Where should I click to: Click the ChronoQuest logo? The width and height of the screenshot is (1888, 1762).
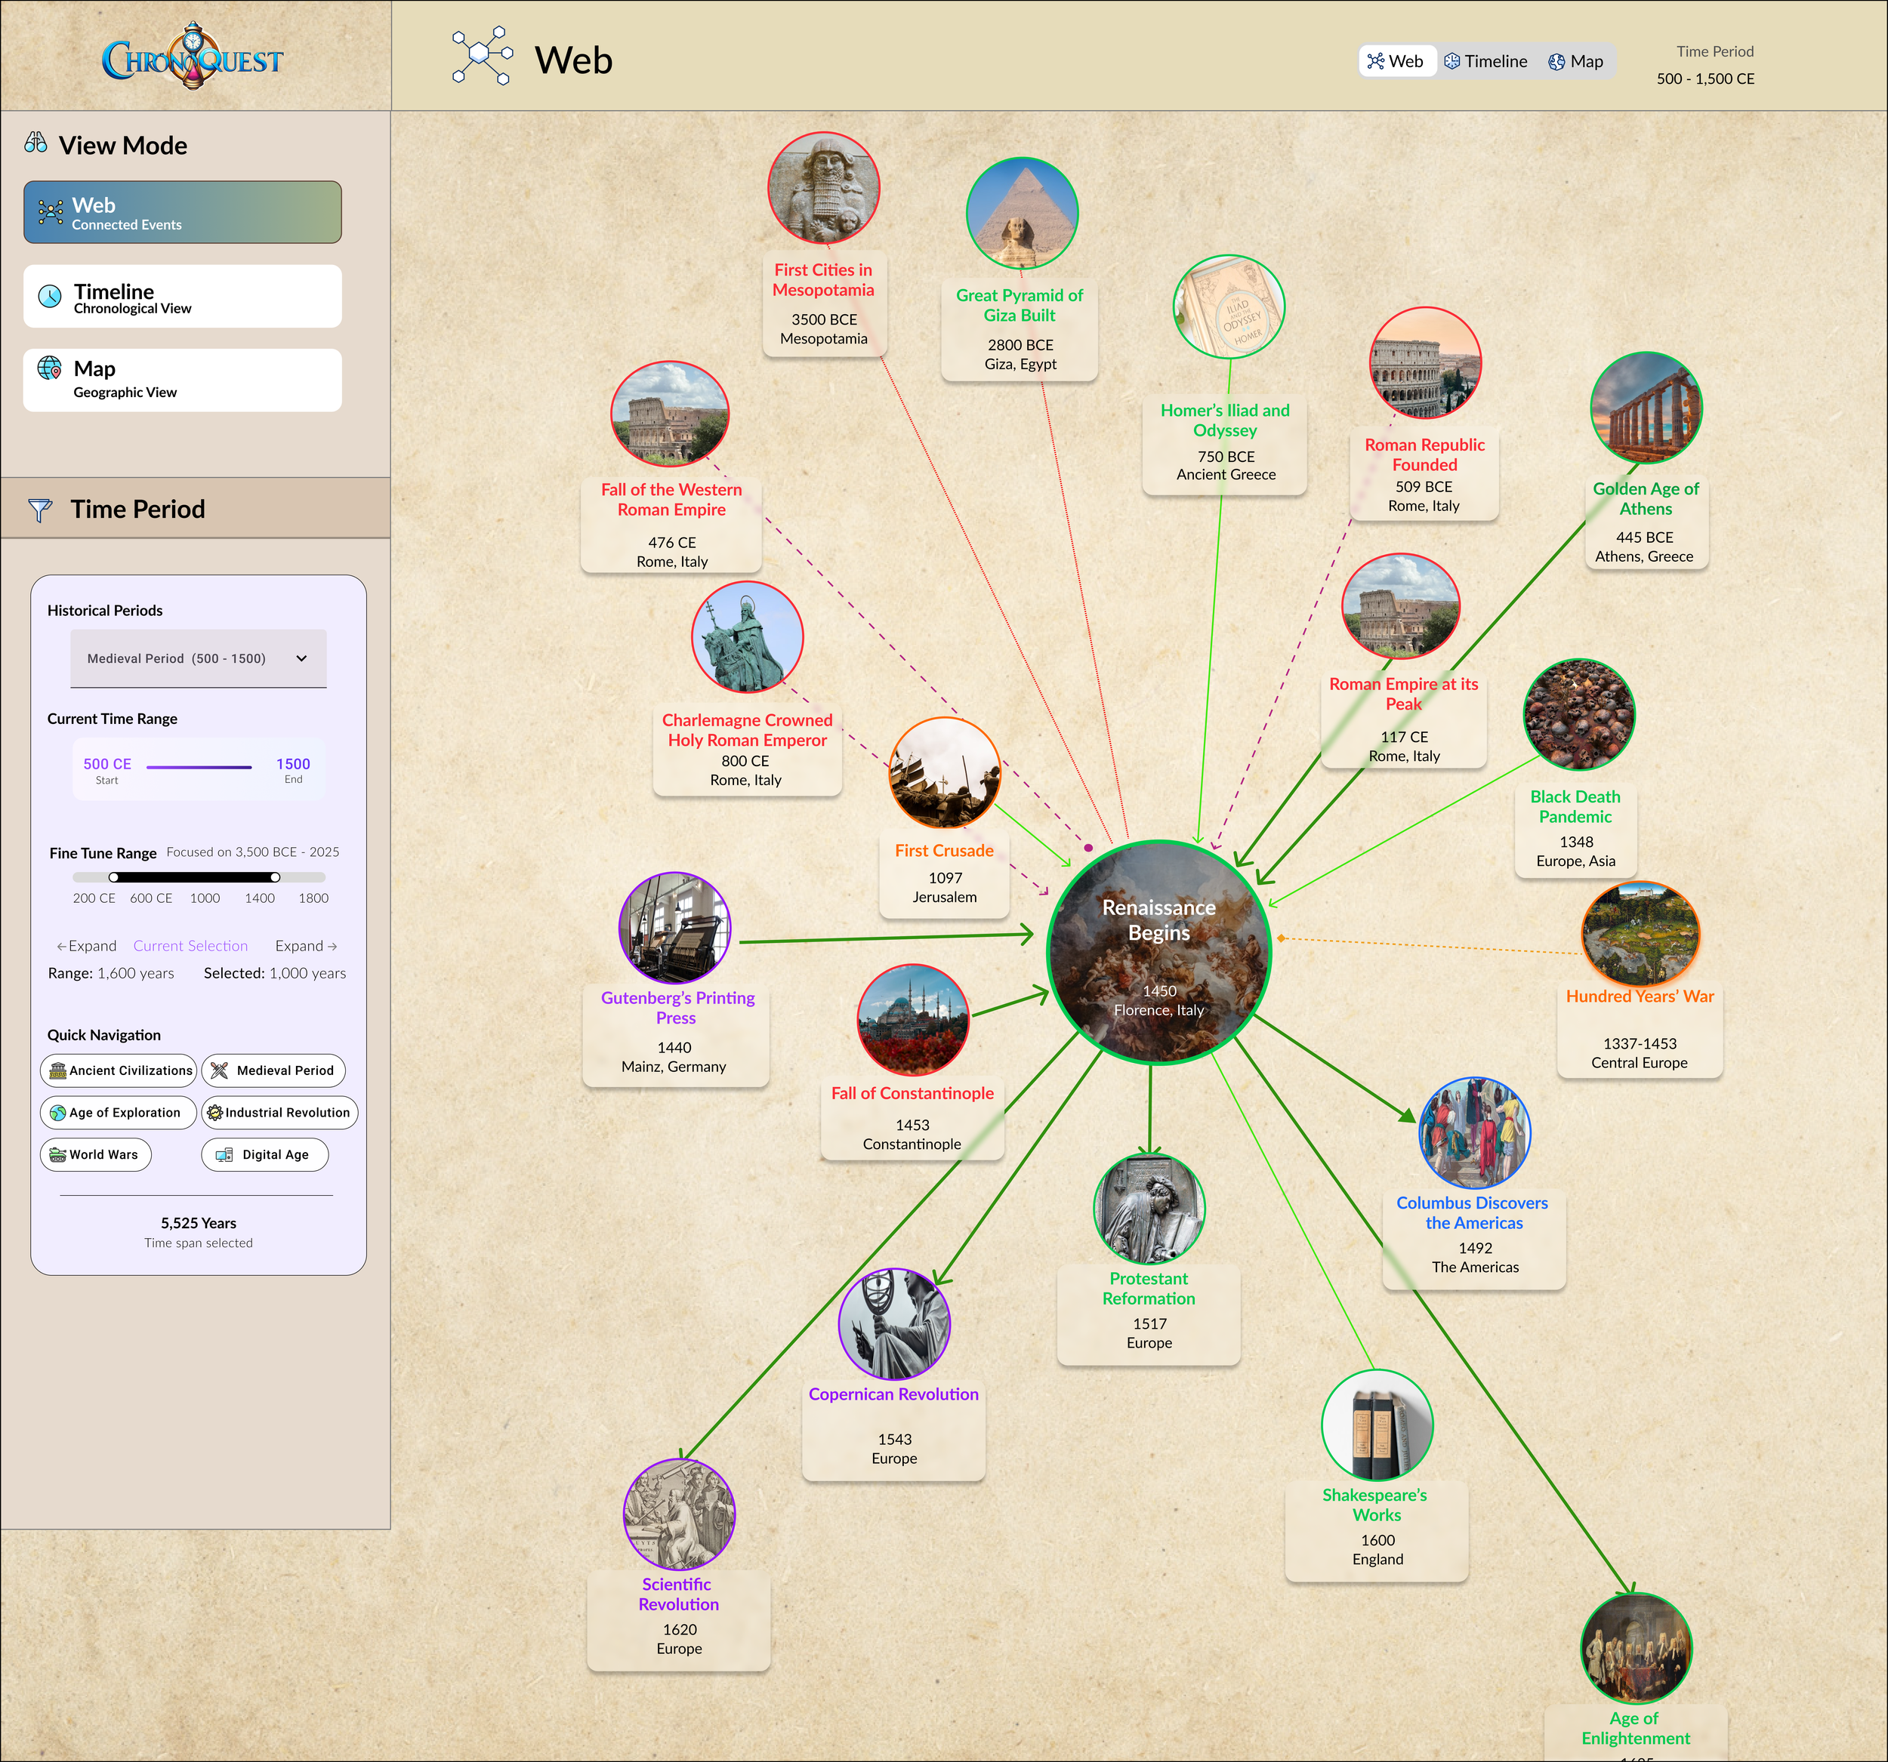tap(192, 55)
